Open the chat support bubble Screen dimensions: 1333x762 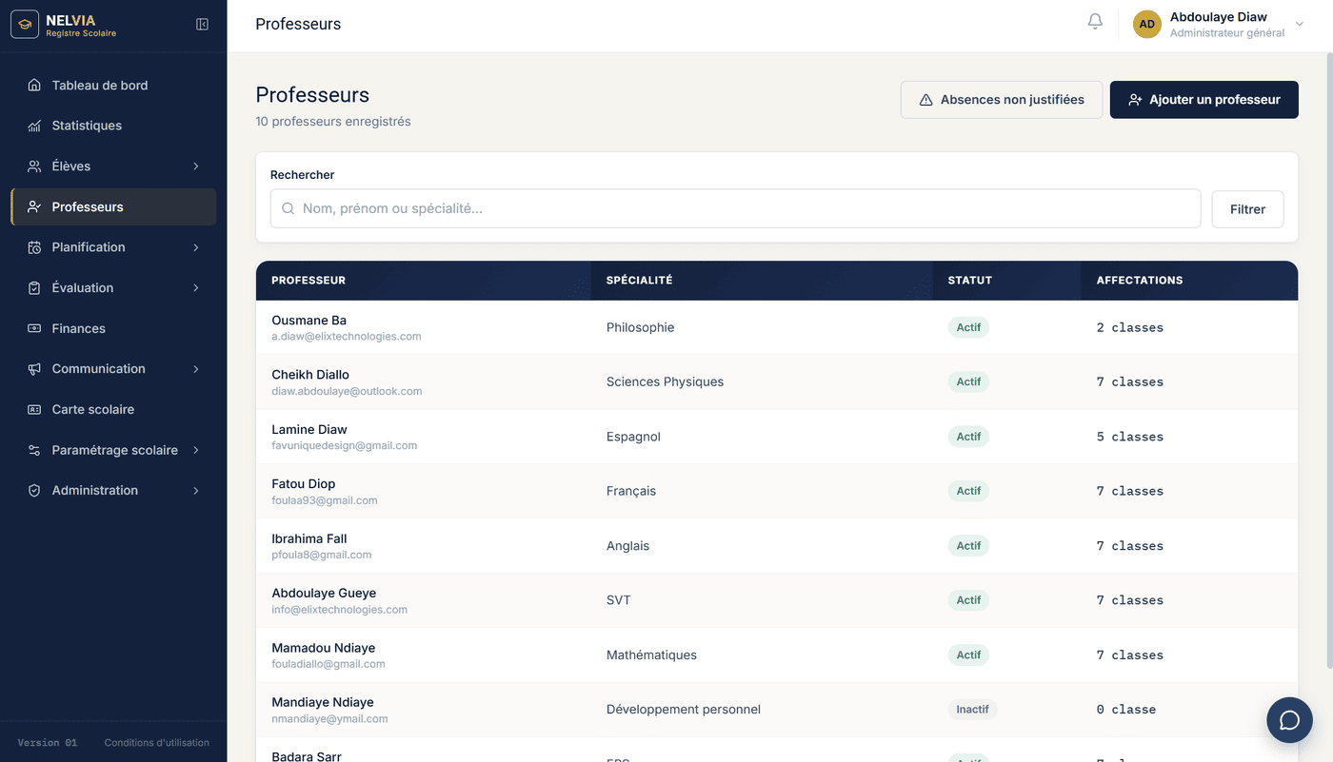tap(1289, 720)
